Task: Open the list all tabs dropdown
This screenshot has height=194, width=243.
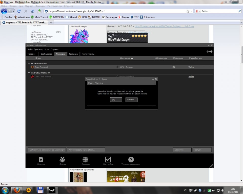Action: pyautogui.click(x=241, y=22)
